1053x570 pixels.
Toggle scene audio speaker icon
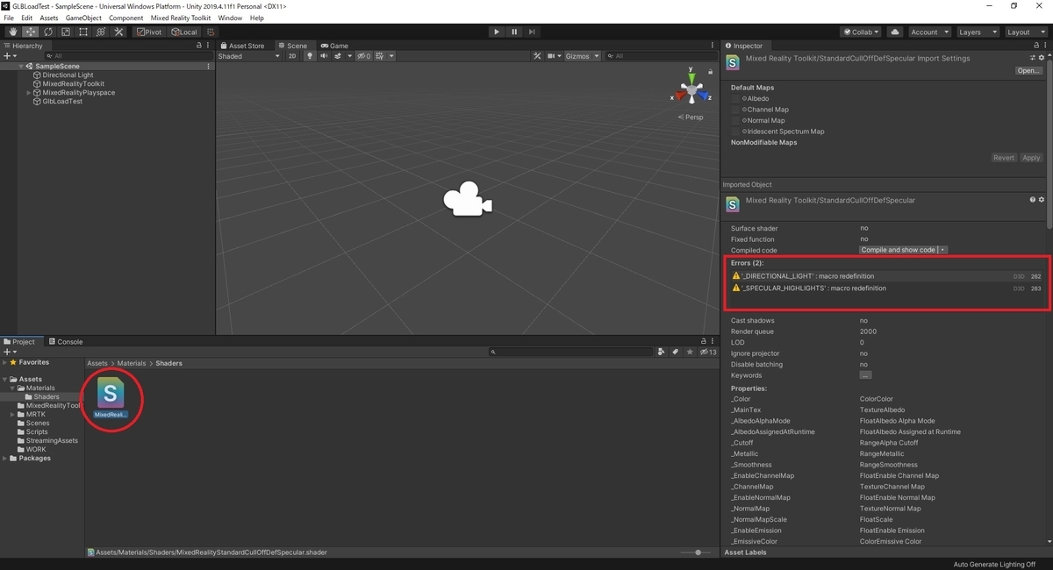[x=324, y=56]
